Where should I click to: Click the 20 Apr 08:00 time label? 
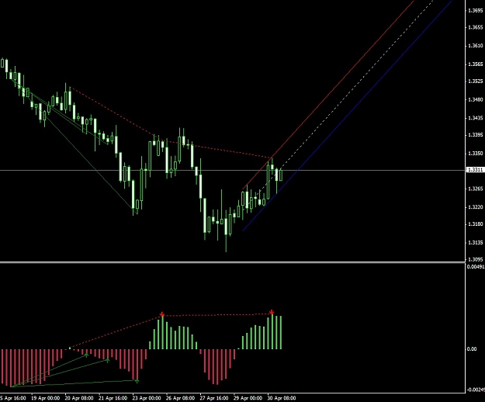pyautogui.click(x=79, y=398)
